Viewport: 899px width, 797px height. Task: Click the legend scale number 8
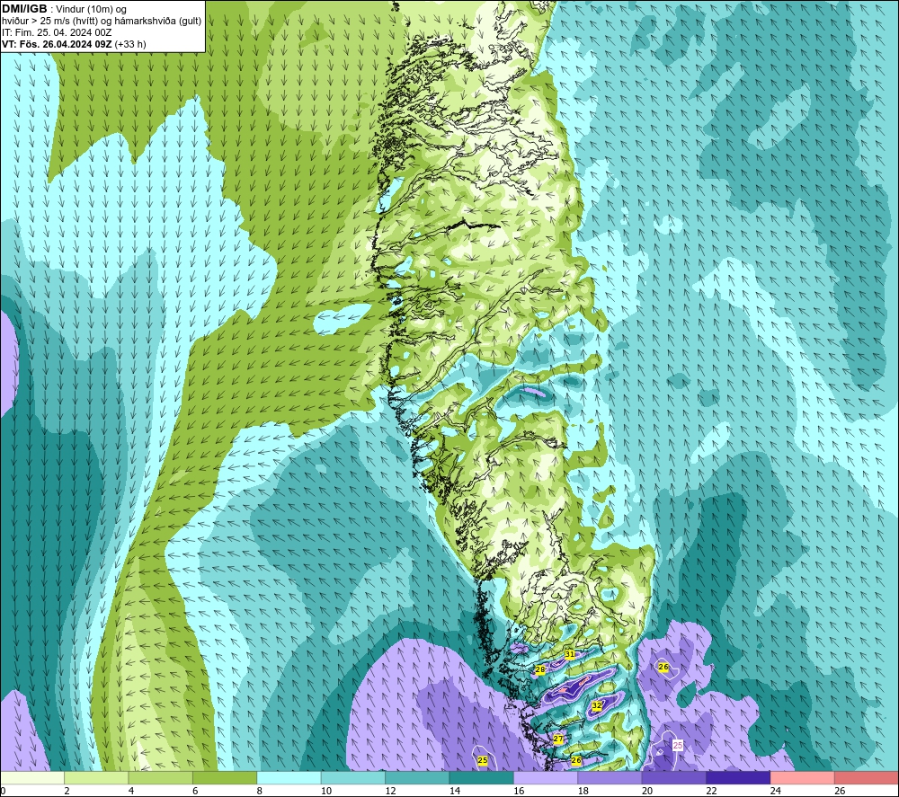[x=260, y=791]
